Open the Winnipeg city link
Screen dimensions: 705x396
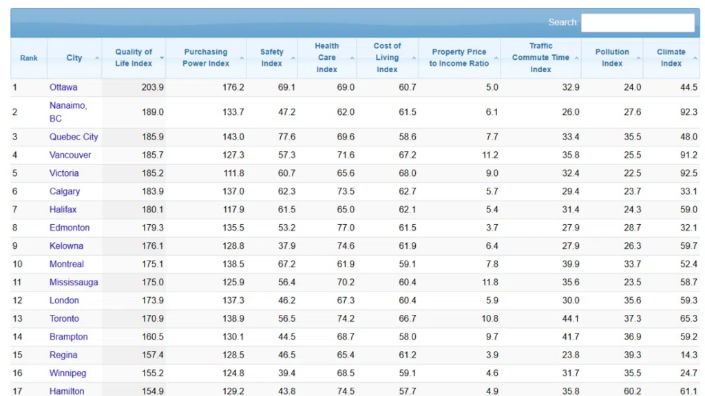[67, 373]
